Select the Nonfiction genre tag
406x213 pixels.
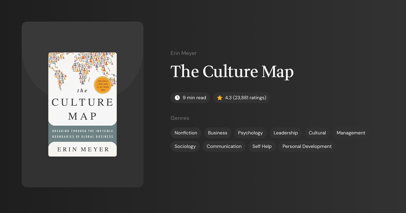[186, 133]
